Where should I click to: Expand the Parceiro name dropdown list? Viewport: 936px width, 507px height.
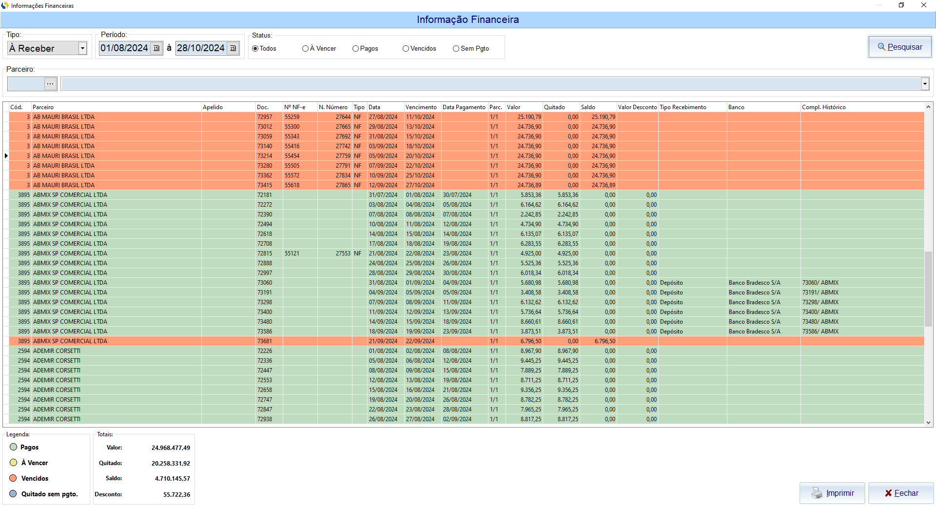925,84
